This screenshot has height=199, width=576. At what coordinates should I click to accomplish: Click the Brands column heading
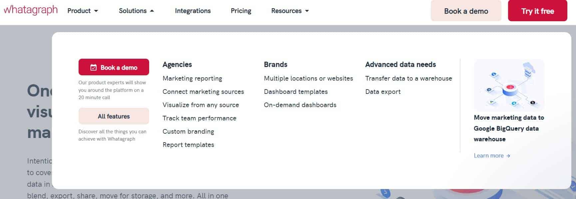click(275, 64)
